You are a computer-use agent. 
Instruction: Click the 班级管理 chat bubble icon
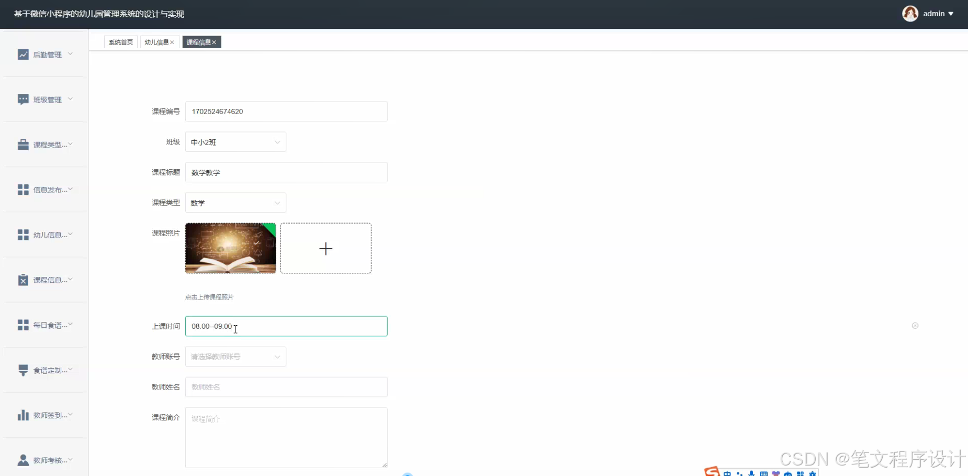(23, 99)
